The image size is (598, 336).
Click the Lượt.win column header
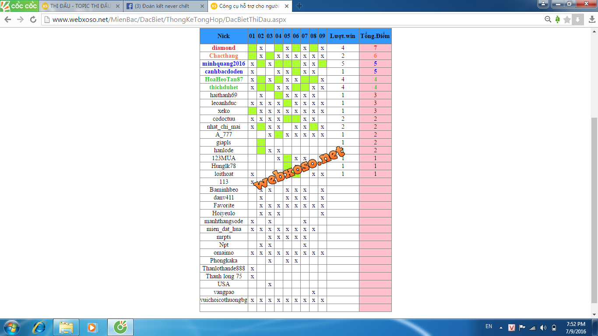point(343,36)
